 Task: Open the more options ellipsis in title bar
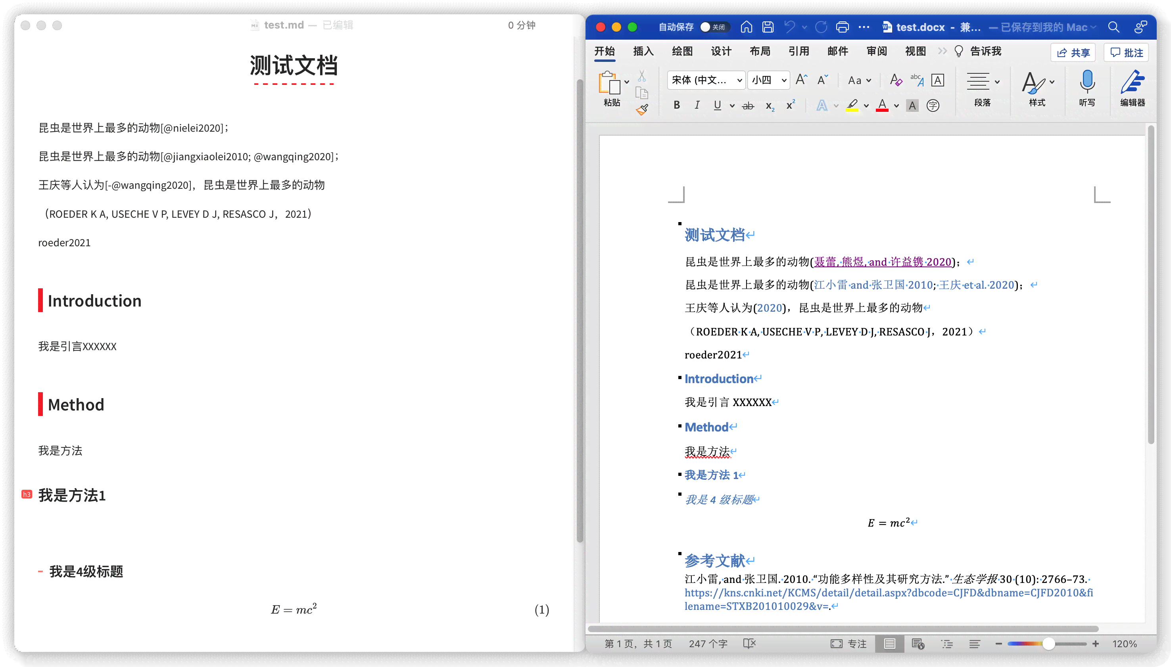[x=864, y=27]
